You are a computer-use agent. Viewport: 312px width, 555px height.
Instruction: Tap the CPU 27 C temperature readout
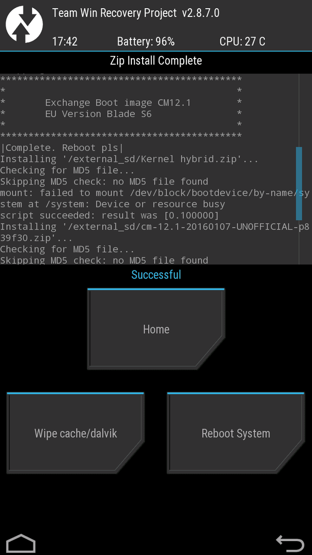(x=242, y=42)
